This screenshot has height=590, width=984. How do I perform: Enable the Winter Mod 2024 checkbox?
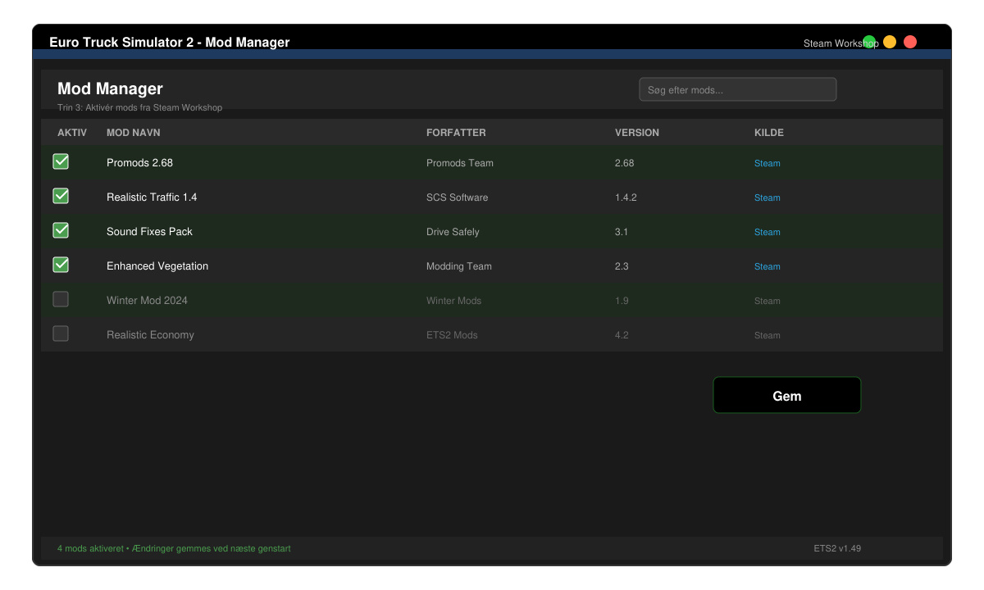[61, 299]
